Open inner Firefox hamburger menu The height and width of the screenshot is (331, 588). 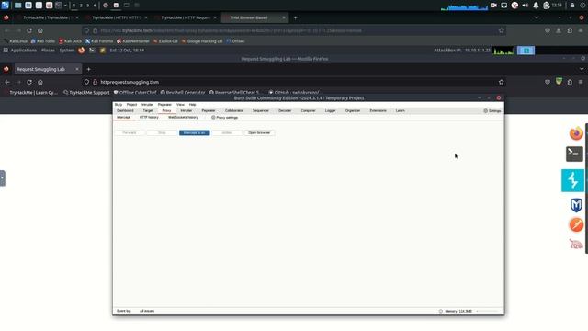[581, 82]
